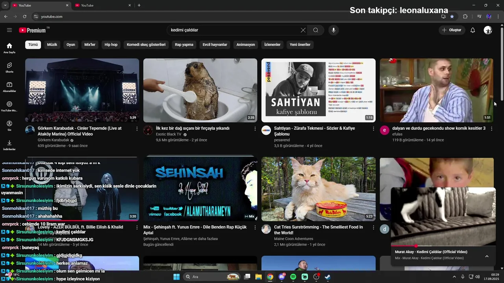Click the page vertical scrollbar

coord(501,147)
